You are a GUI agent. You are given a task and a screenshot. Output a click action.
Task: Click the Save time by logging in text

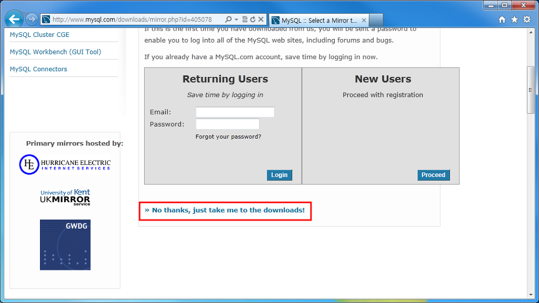pyautogui.click(x=225, y=95)
